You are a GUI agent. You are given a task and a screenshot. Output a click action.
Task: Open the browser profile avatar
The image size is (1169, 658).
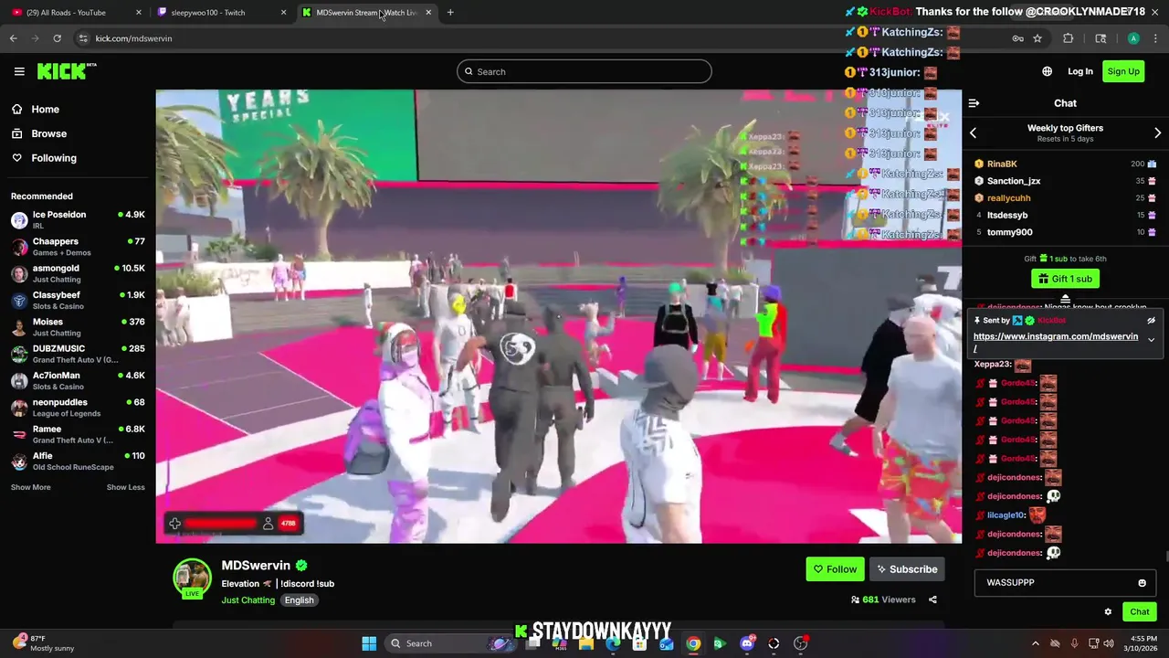coord(1133,38)
